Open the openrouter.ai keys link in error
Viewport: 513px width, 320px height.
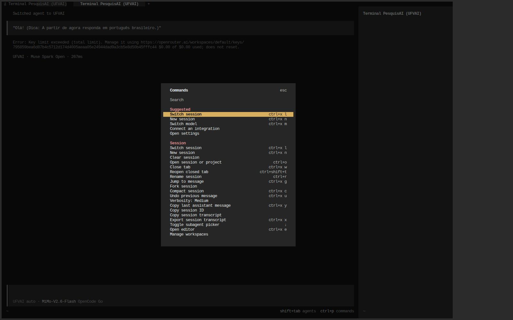192,42
